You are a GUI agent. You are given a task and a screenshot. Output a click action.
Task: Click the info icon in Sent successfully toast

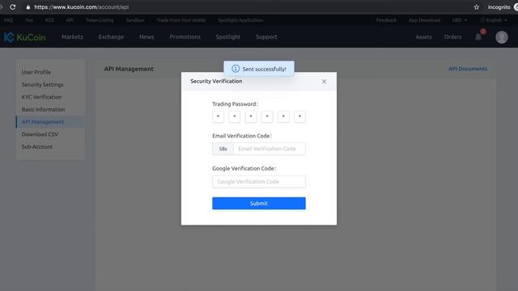[236, 69]
